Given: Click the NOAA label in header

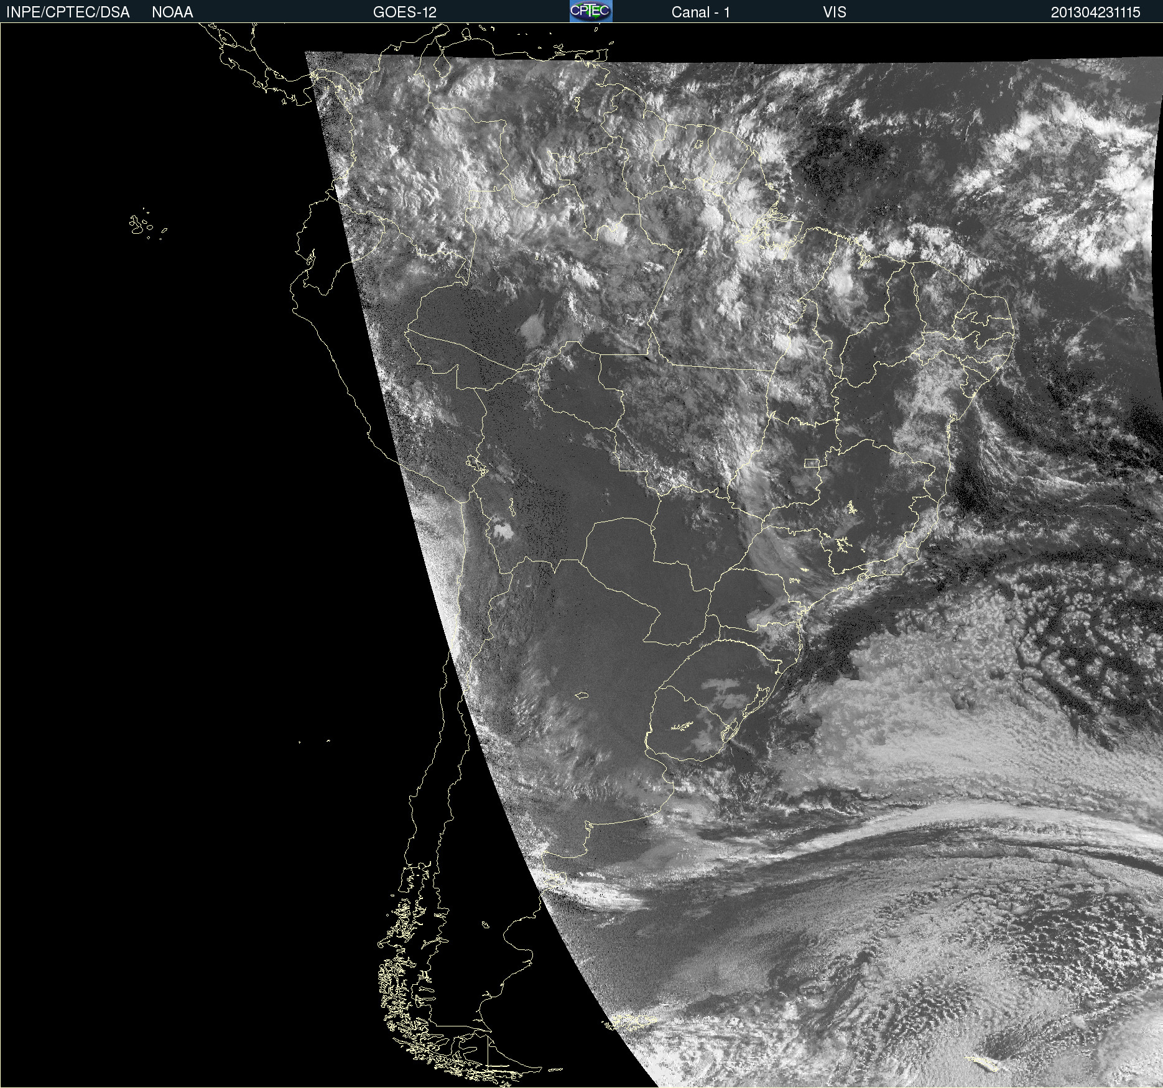Looking at the screenshot, I should [172, 12].
